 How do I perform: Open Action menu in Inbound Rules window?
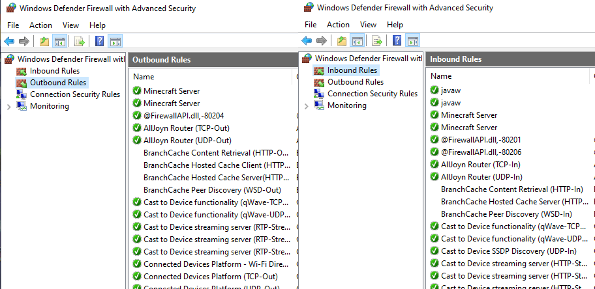(338, 25)
